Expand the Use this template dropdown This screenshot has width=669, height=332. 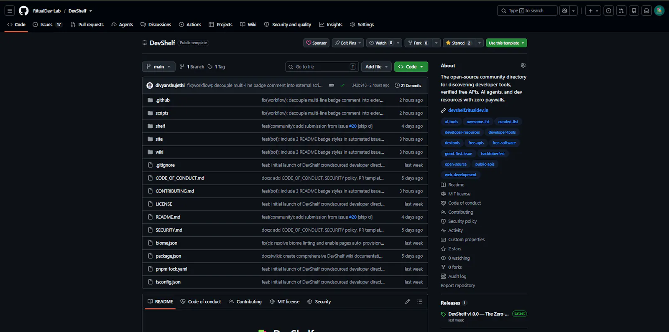point(506,43)
